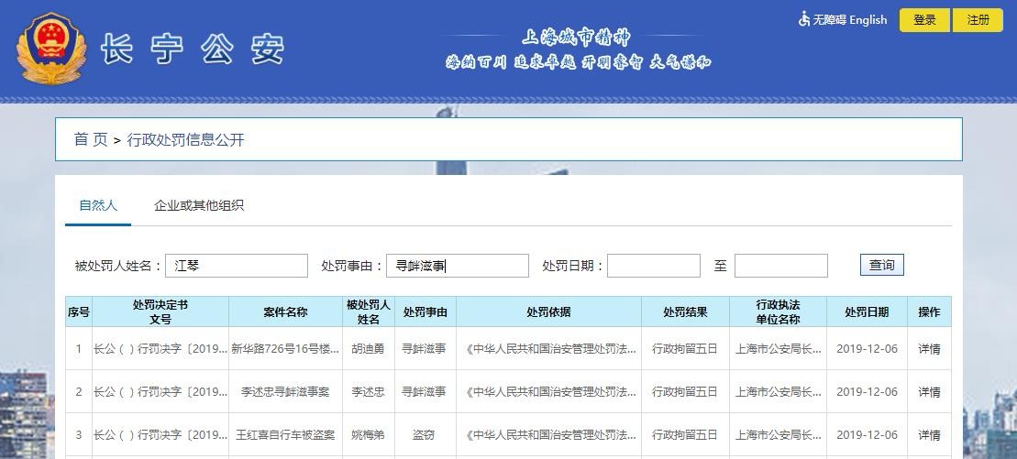Click the 处罚日期 column header
Screen dimensions: 1017x459
(867, 311)
